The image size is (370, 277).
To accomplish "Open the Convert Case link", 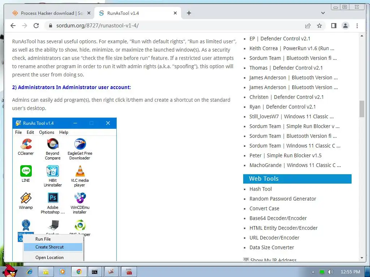I will pyautogui.click(x=264, y=208).
